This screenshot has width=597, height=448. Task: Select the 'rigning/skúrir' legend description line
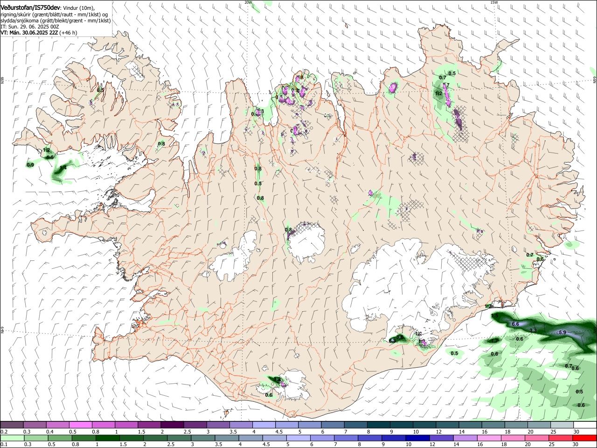(55, 14)
